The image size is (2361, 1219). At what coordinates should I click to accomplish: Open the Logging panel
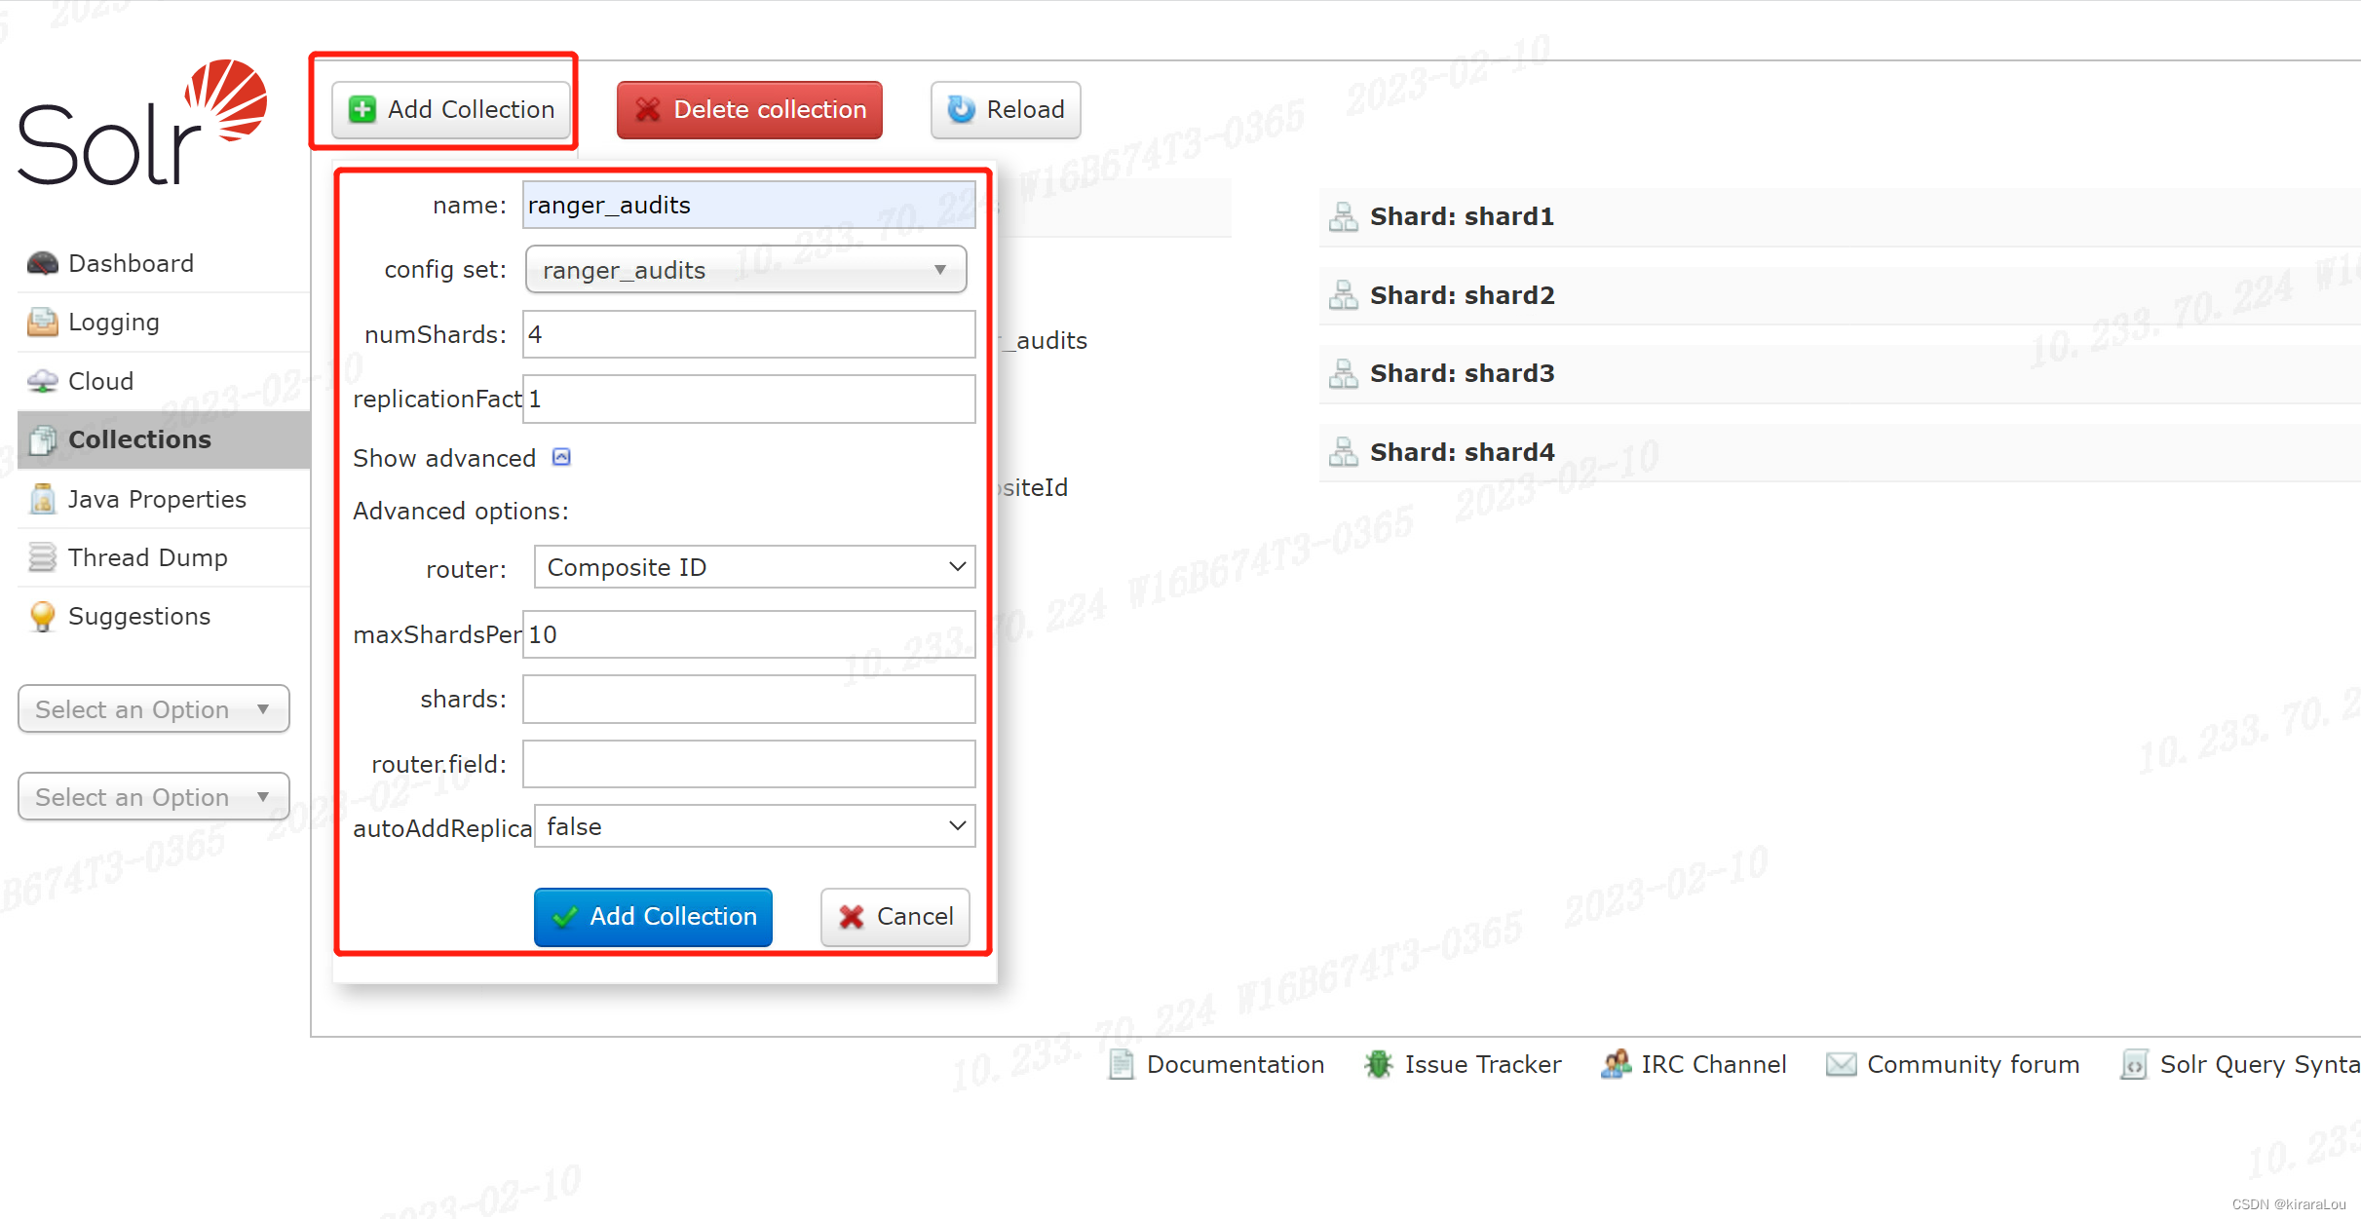[x=112, y=322]
